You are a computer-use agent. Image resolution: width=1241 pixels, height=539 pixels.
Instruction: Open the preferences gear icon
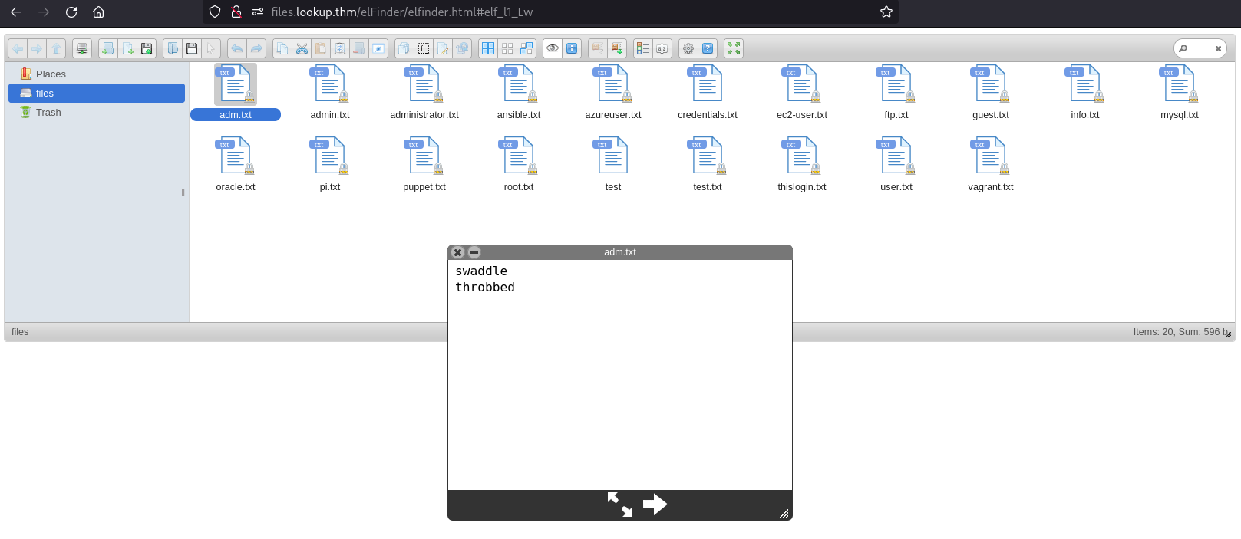click(x=688, y=48)
